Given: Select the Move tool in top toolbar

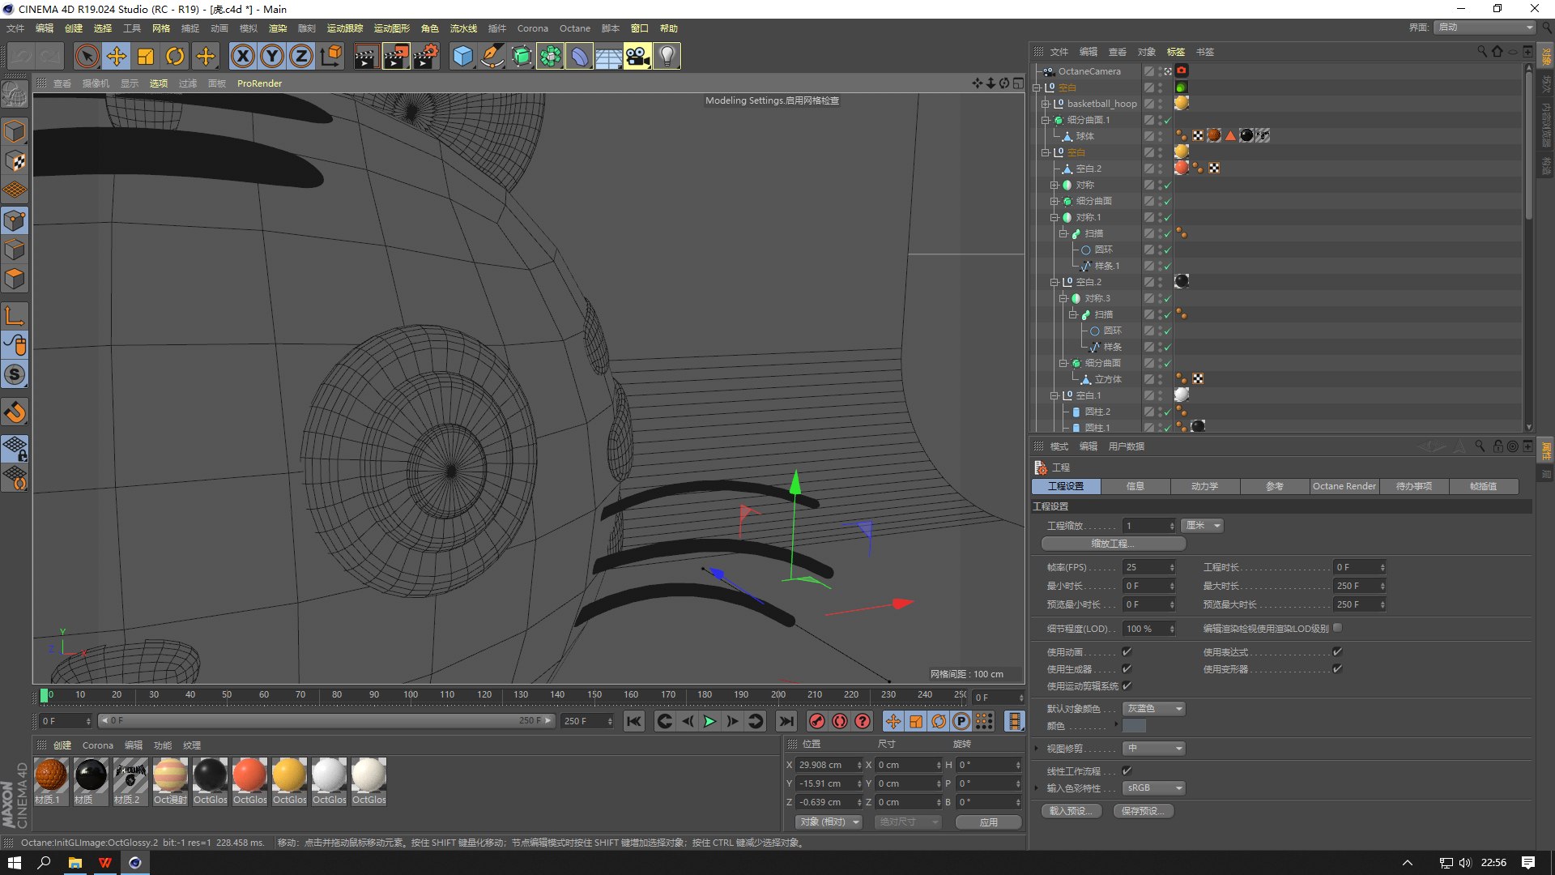Looking at the screenshot, I should pyautogui.click(x=117, y=56).
